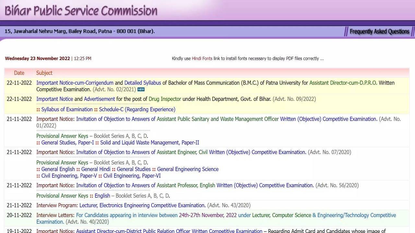415x233 pixels.
Task: Click Bihar Public Service Commission header title
Action: [x=81, y=11]
